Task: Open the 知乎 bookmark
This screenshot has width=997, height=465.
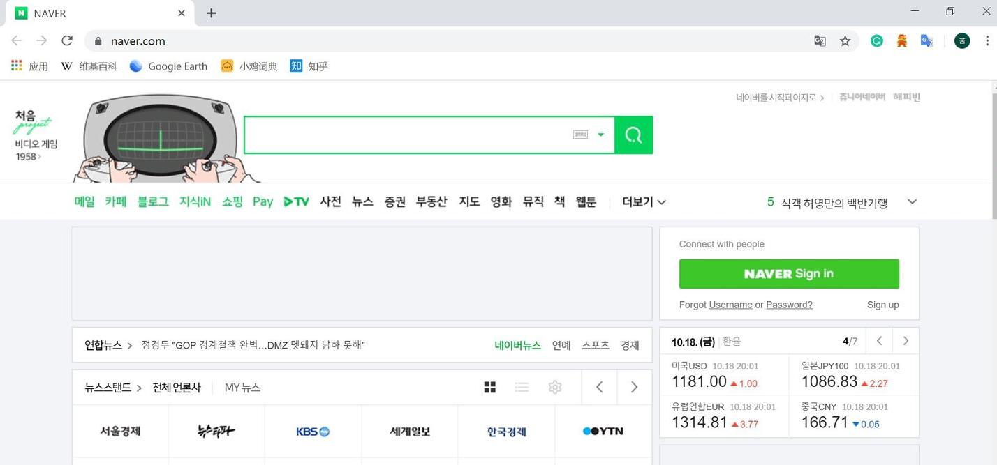Action: click(309, 66)
